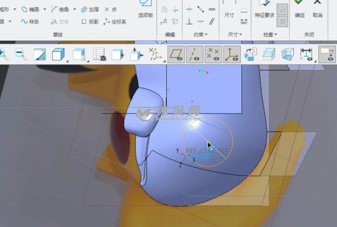Apply the Parallel constraint icon
Image resolution: width=337 pixels, height=227 pixels.
pos(212,21)
